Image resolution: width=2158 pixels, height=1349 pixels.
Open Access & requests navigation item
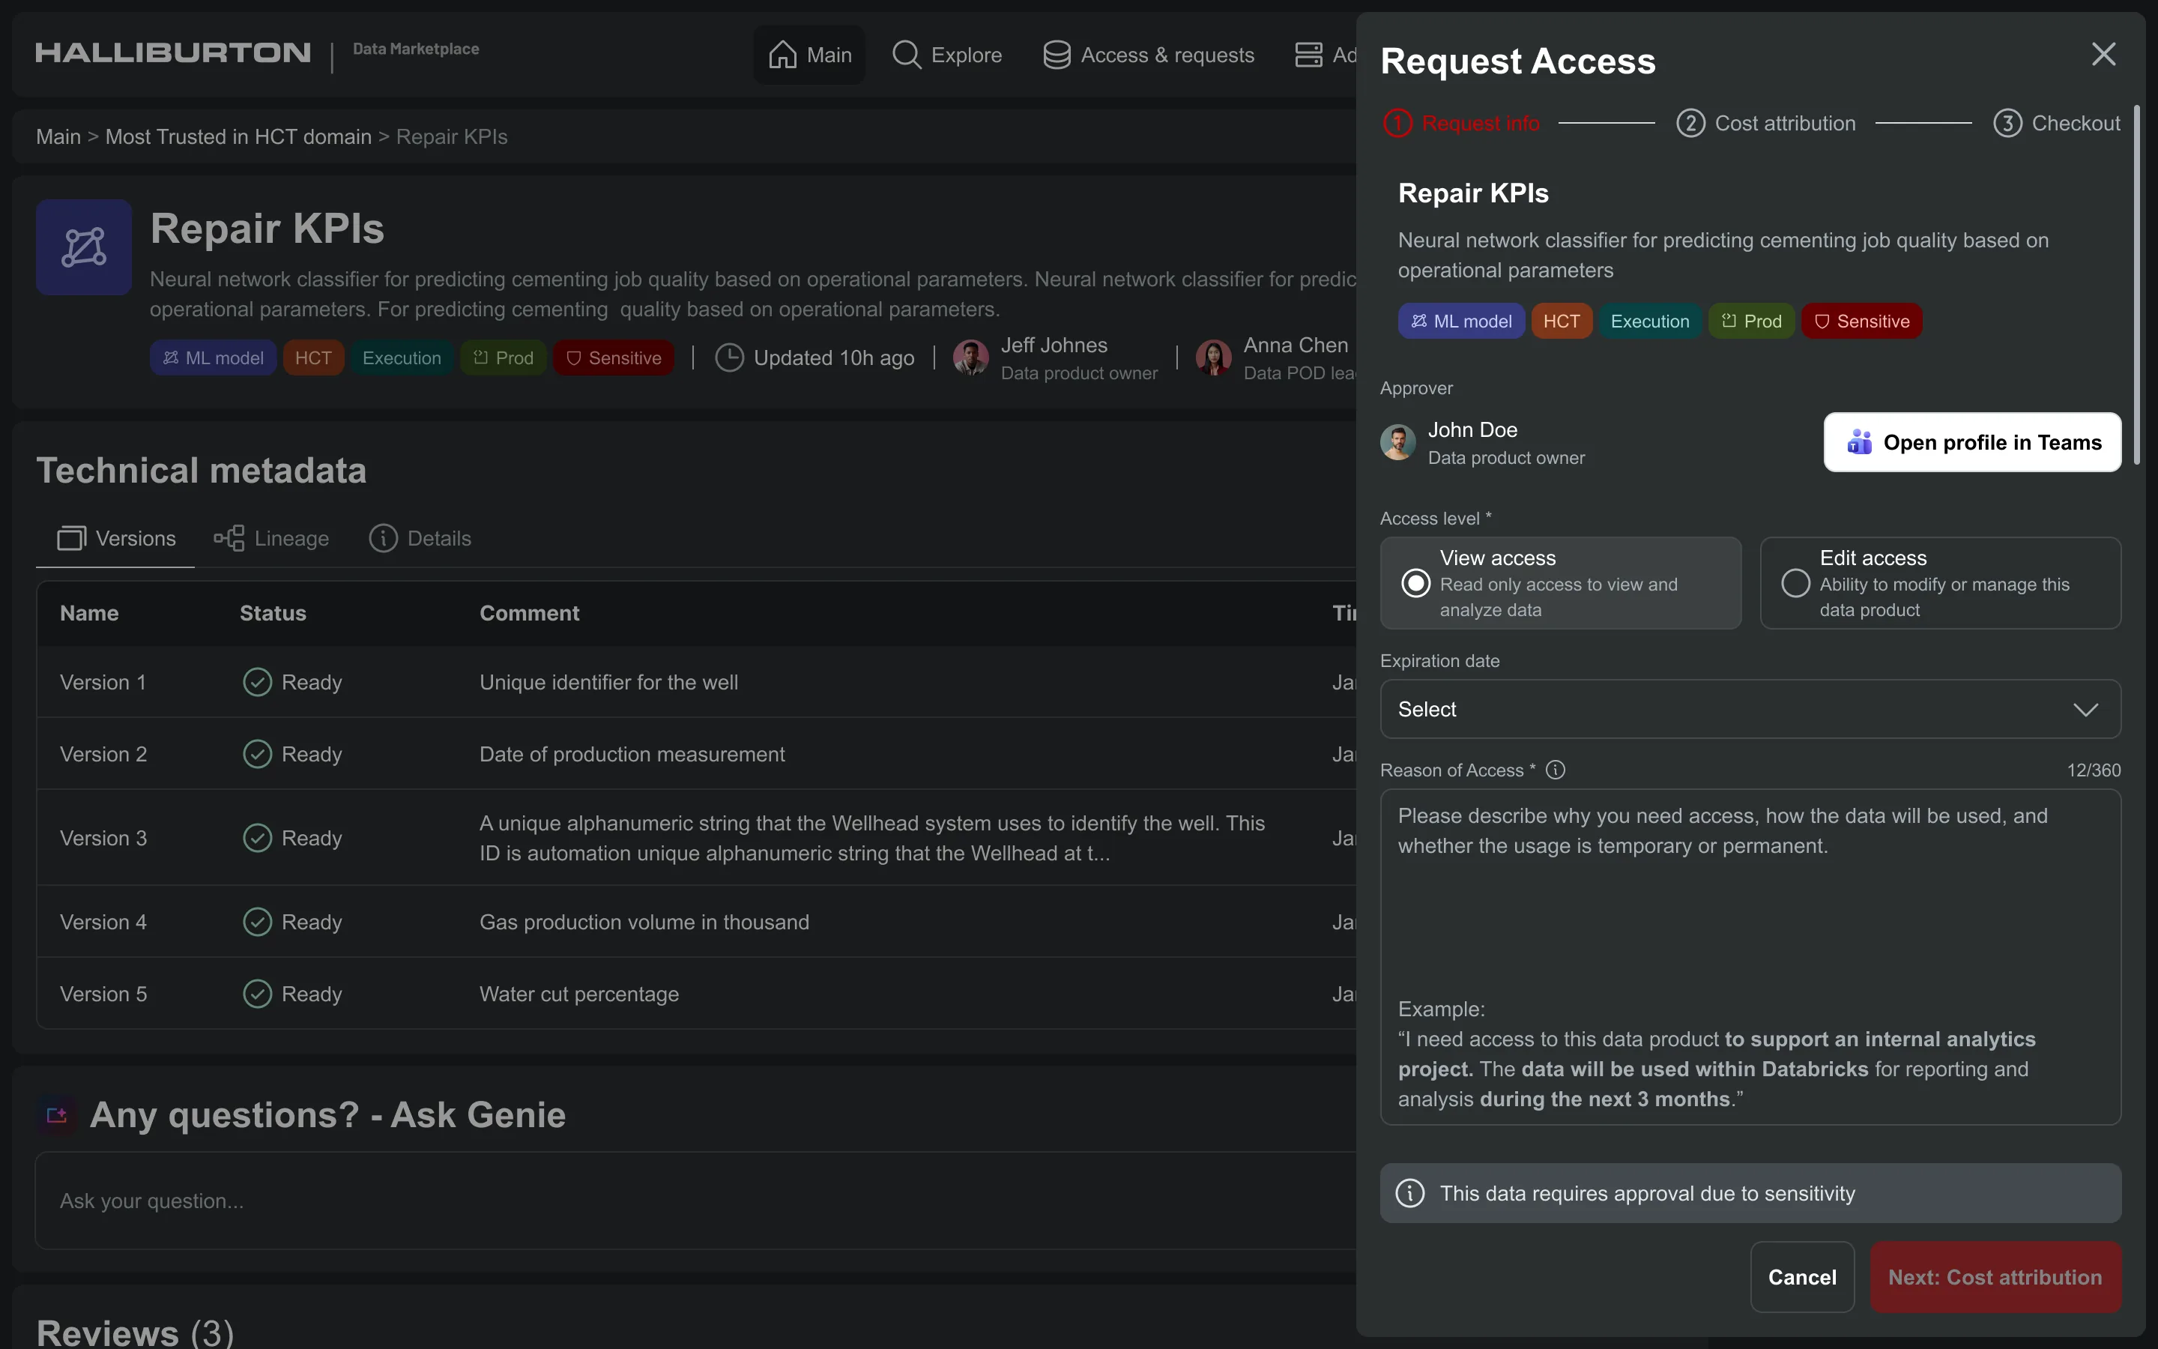(x=1149, y=55)
